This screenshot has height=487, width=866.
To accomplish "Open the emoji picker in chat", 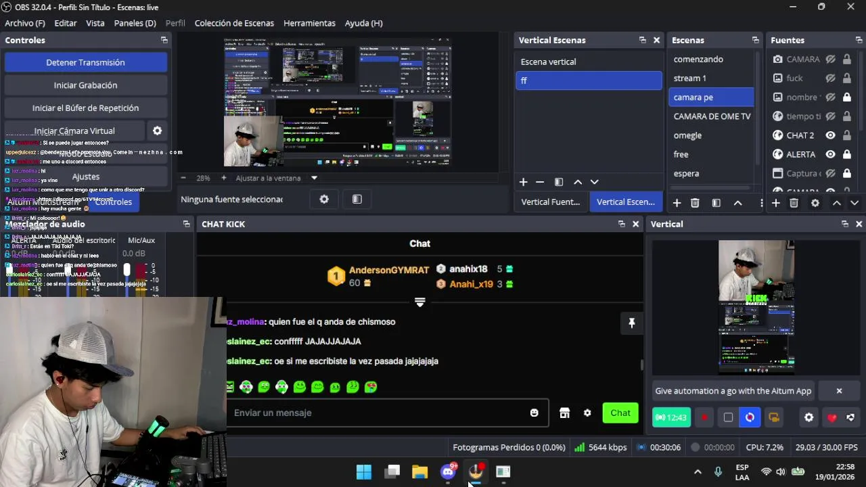I will tap(534, 413).
